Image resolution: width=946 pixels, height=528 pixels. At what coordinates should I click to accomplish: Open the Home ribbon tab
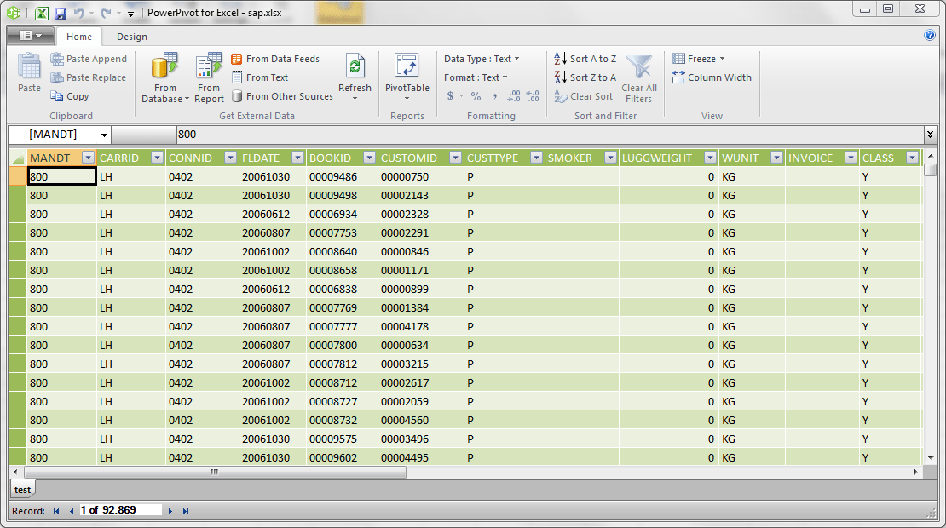tap(79, 37)
